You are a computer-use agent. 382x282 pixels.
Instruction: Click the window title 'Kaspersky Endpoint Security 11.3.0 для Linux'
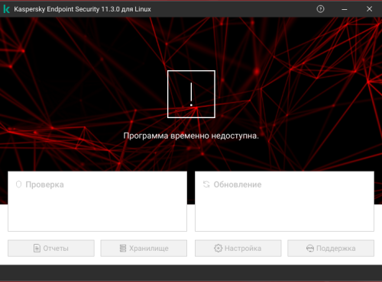tap(83, 9)
